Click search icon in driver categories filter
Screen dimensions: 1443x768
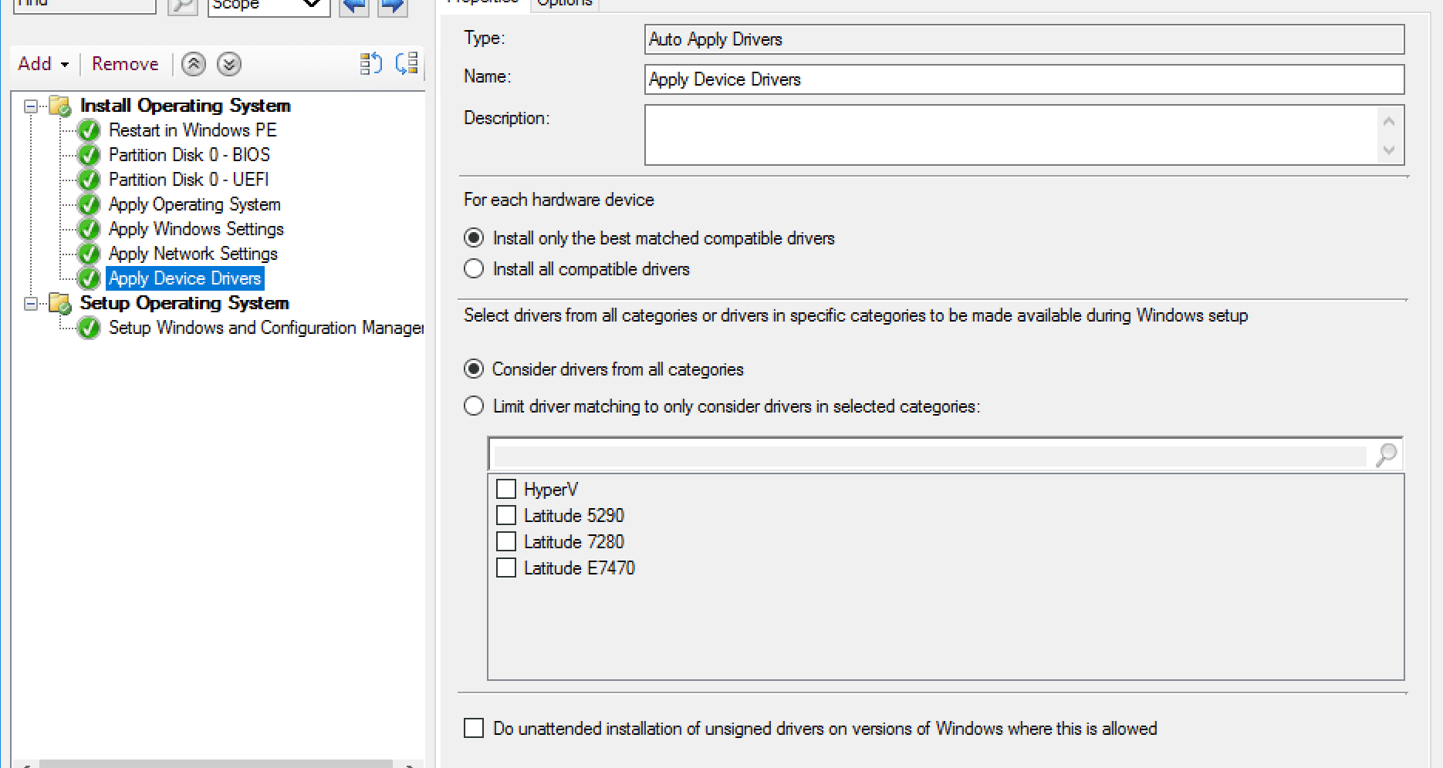pos(1386,455)
